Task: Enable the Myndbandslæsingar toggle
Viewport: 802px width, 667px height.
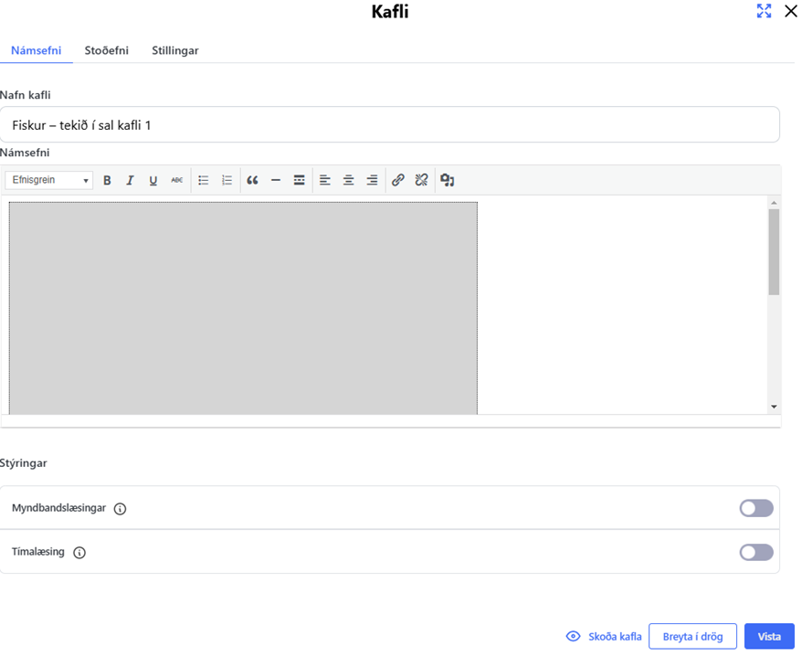Action: pos(755,508)
